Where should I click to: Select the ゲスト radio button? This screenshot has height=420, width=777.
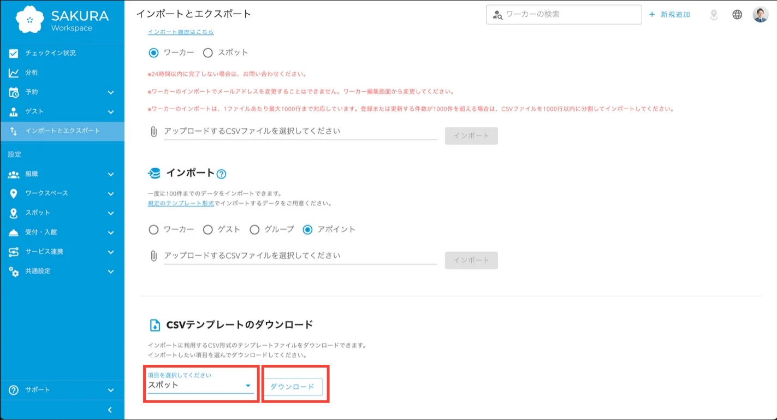[208, 230]
